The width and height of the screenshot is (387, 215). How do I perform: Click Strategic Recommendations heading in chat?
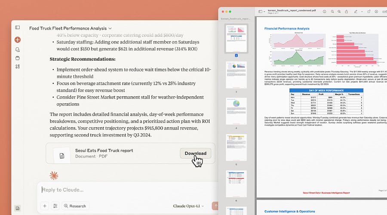pyautogui.click(x=83, y=59)
